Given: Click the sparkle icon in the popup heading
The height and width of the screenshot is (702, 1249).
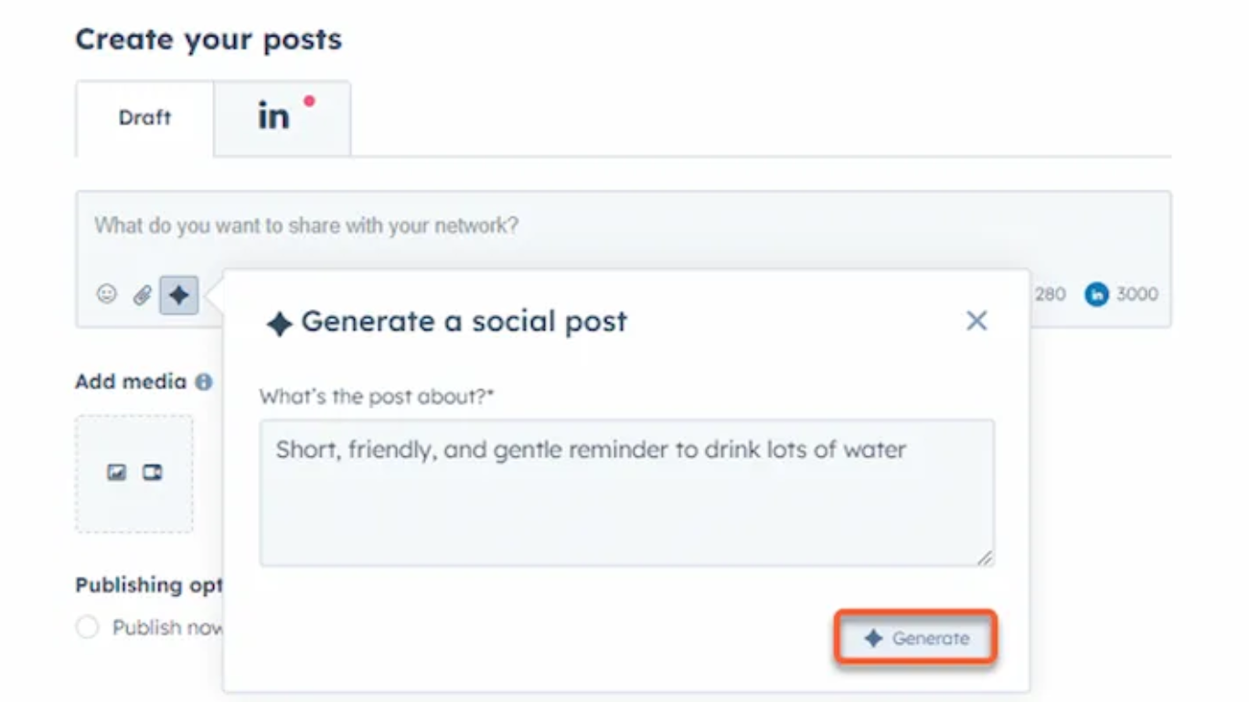Looking at the screenshot, I should click(279, 324).
